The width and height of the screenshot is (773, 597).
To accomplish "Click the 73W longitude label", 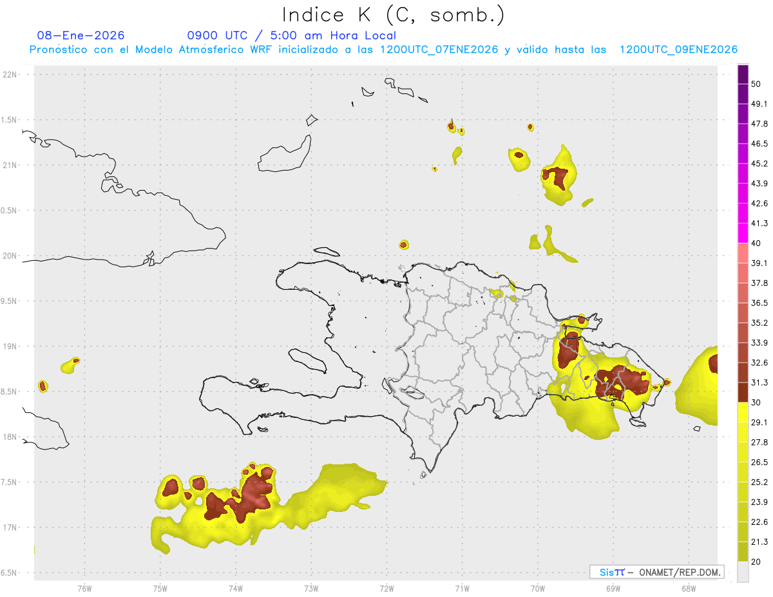I will pos(311,588).
